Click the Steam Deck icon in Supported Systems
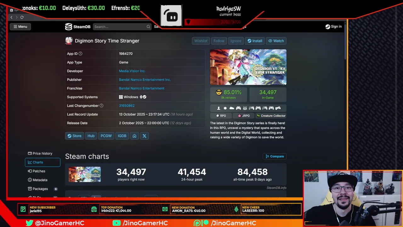 [x=141, y=97]
